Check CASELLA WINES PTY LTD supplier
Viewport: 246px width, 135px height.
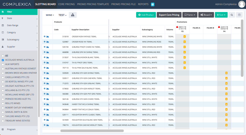coord(3,77)
